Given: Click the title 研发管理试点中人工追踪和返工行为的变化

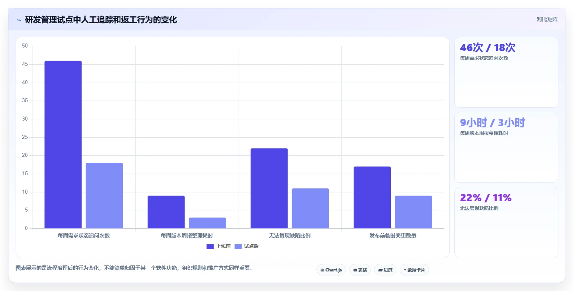Looking at the screenshot, I should tap(101, 20).
